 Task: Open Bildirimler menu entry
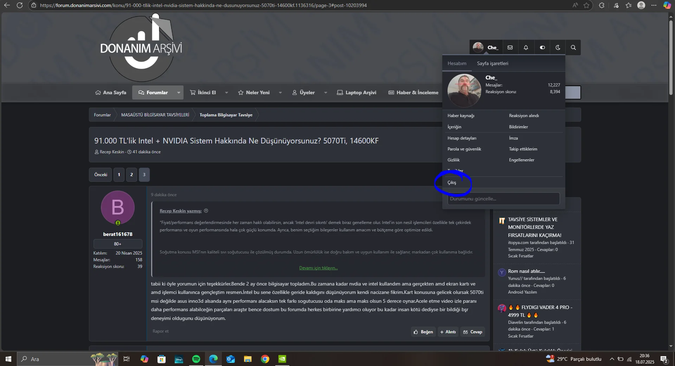(519, 127)
